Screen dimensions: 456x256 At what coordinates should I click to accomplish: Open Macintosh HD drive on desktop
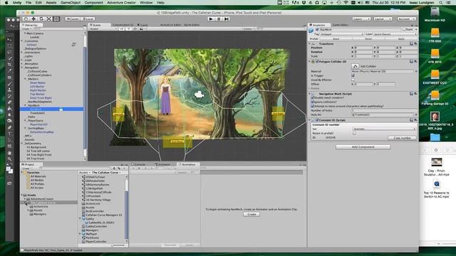tap(435, 14)
